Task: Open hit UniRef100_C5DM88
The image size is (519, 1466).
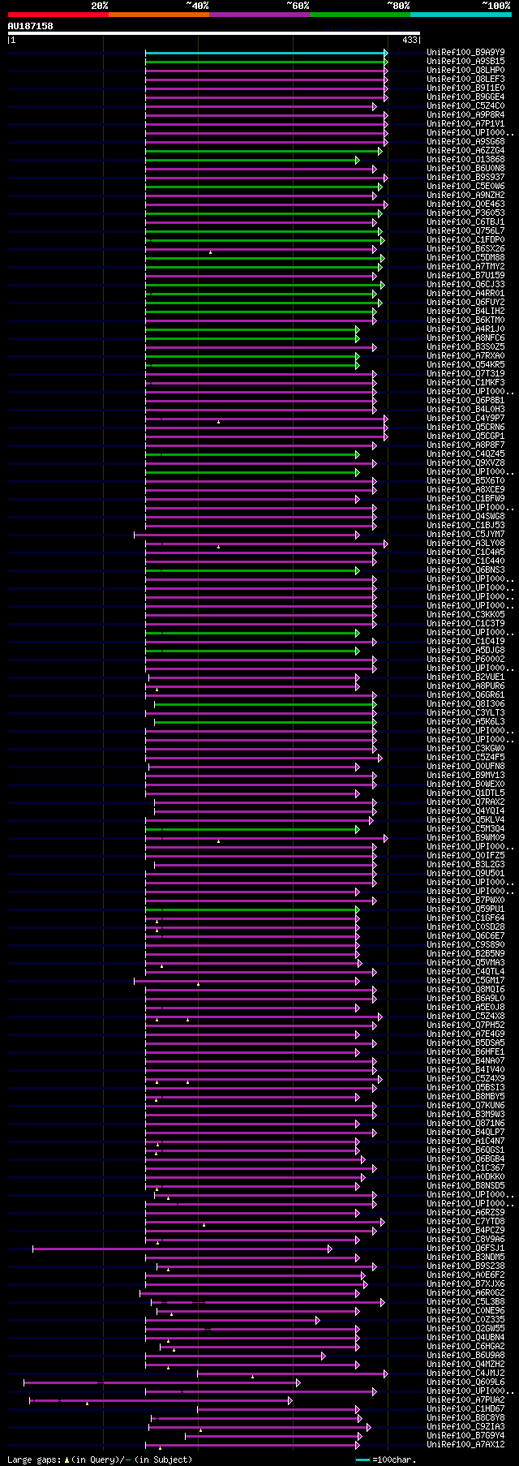Action: pos(465,258)
